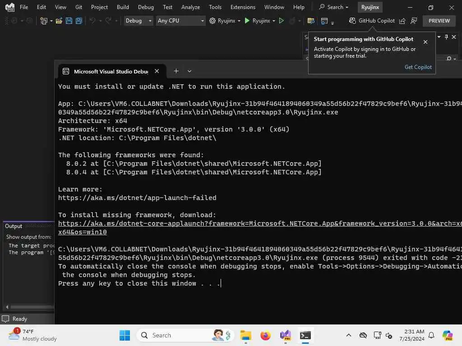Open the Edit menu
This screenshot has width=462, height=346.
pos(41,7)
